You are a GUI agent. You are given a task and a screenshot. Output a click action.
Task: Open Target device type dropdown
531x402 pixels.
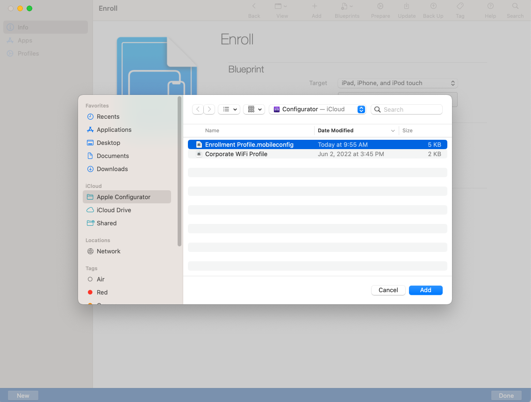(398, 83)
